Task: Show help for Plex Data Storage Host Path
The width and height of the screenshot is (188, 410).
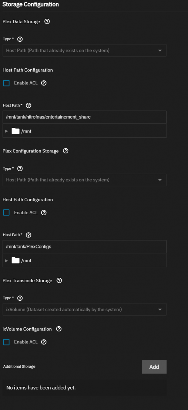Action: coord(29,106)
